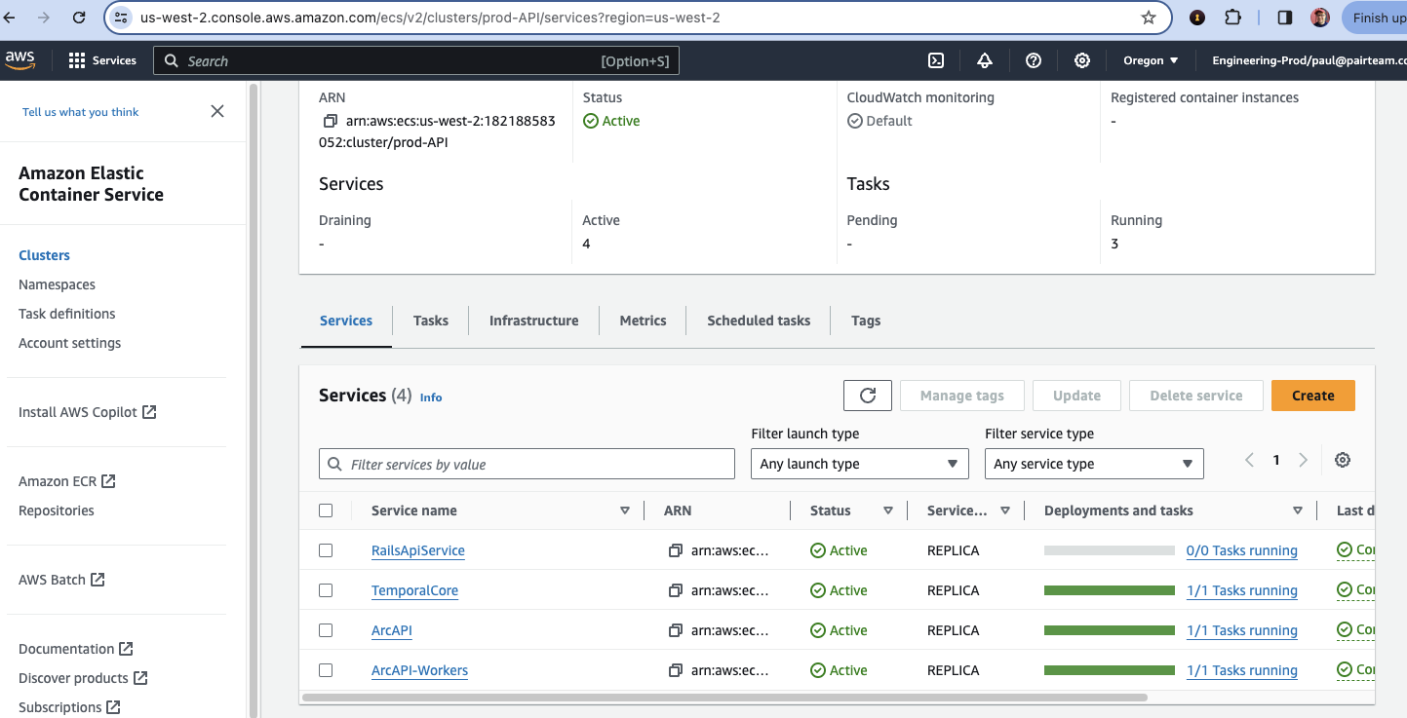This screenshot has width=1407, height=718.
Task: Open Task definitions in sidebar
Action: click(67, 314)
